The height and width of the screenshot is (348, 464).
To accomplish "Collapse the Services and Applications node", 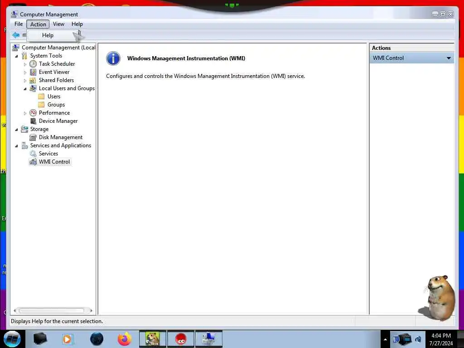I will 16,145.
